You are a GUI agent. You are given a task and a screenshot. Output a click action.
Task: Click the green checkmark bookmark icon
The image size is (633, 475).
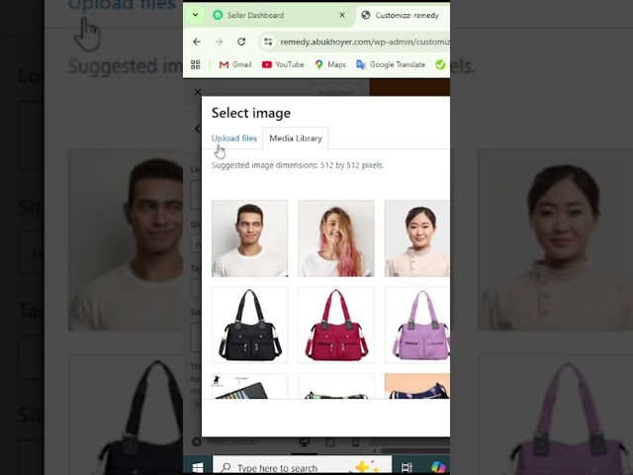coord(440,64)
